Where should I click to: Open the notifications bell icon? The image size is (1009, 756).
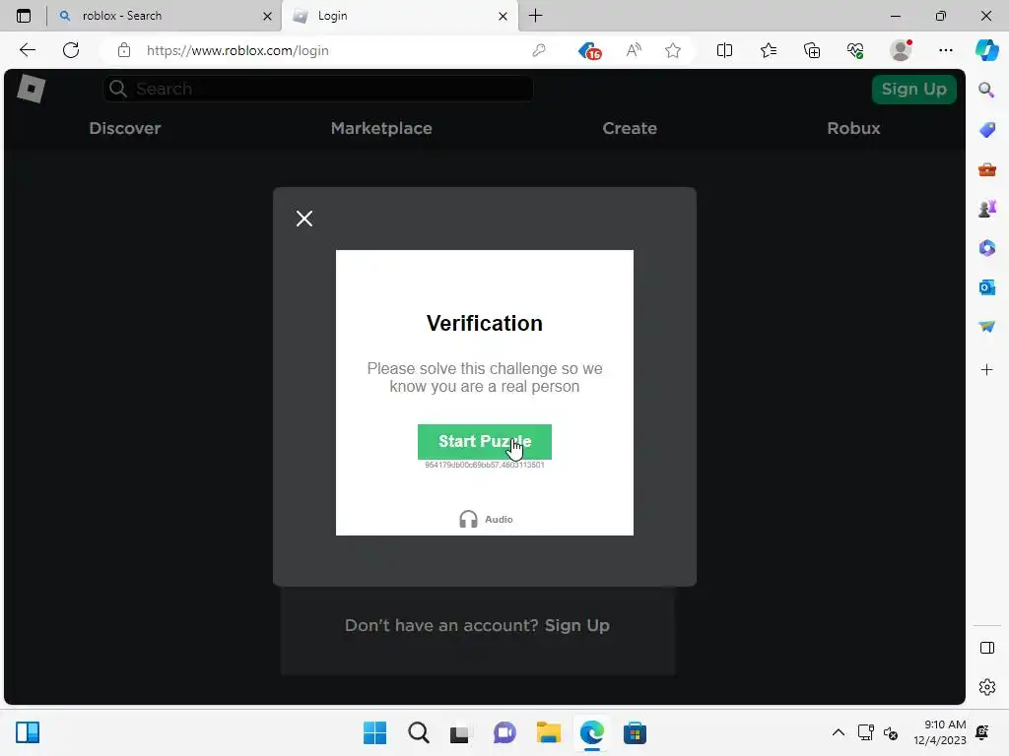[982, 732]
